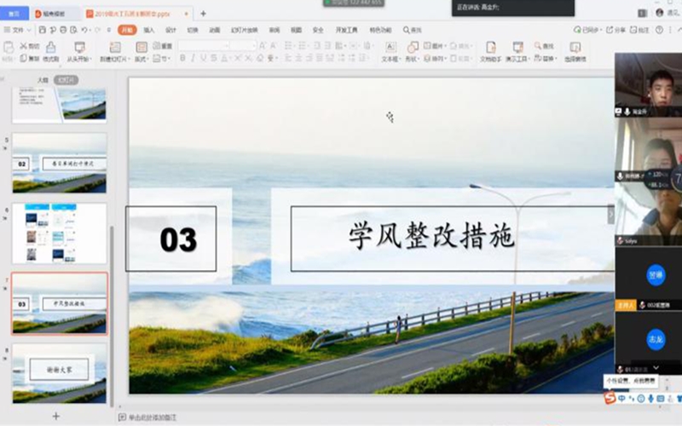This screenshot has height=426, width=682.
Task: Toggle Italic formatting button
Action: click(x=193, y=58)
